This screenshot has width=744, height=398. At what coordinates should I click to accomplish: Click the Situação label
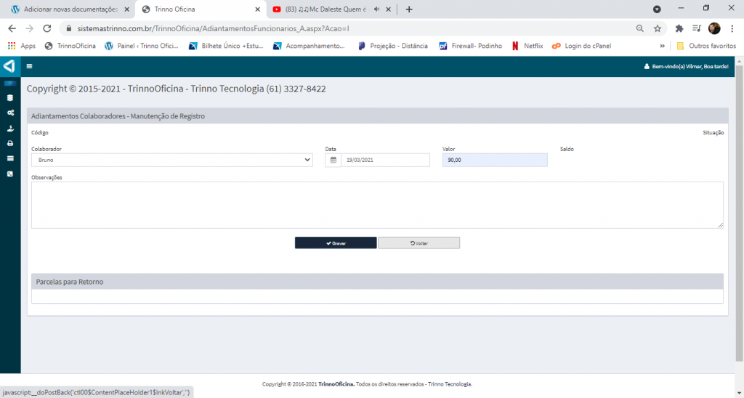pos(713,133)
